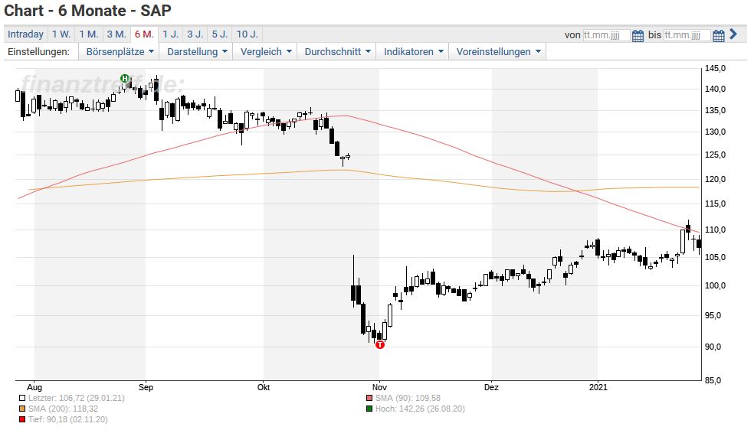Click the 110,0 y-axis value

pyautogui.click(x=715, y=230)
